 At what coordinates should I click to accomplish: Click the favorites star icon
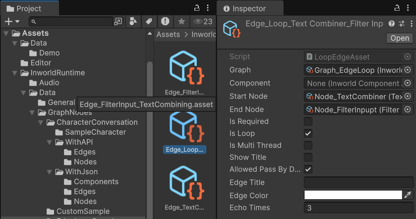click(182, 21)
